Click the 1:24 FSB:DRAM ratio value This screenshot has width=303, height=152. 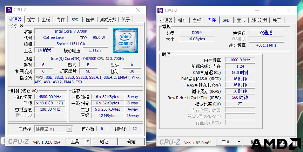pyautogui.click(x=240, y=66)
